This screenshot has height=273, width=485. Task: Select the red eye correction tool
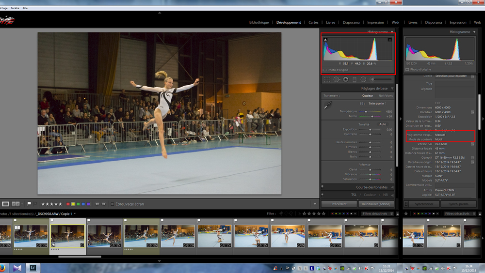pos(346,79)
